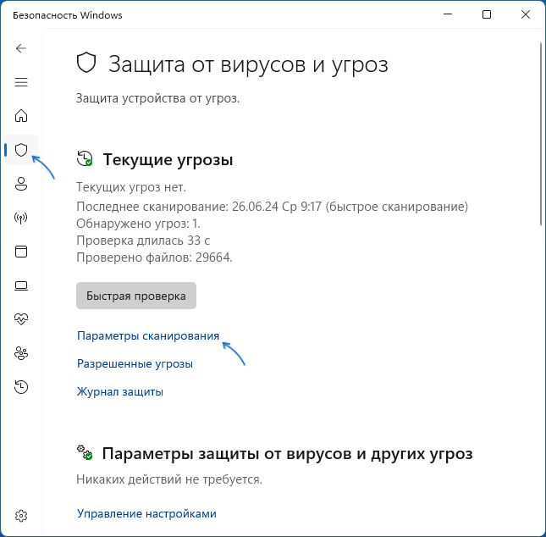This screenshot has width=546, height=537.
Task: Open Account protection person icon
Action: [21, 184]
